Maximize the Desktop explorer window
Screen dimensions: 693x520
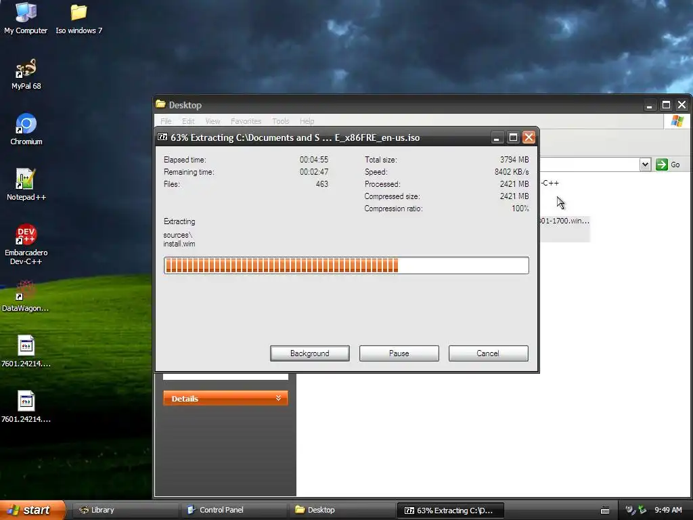[x=666, y=105]
